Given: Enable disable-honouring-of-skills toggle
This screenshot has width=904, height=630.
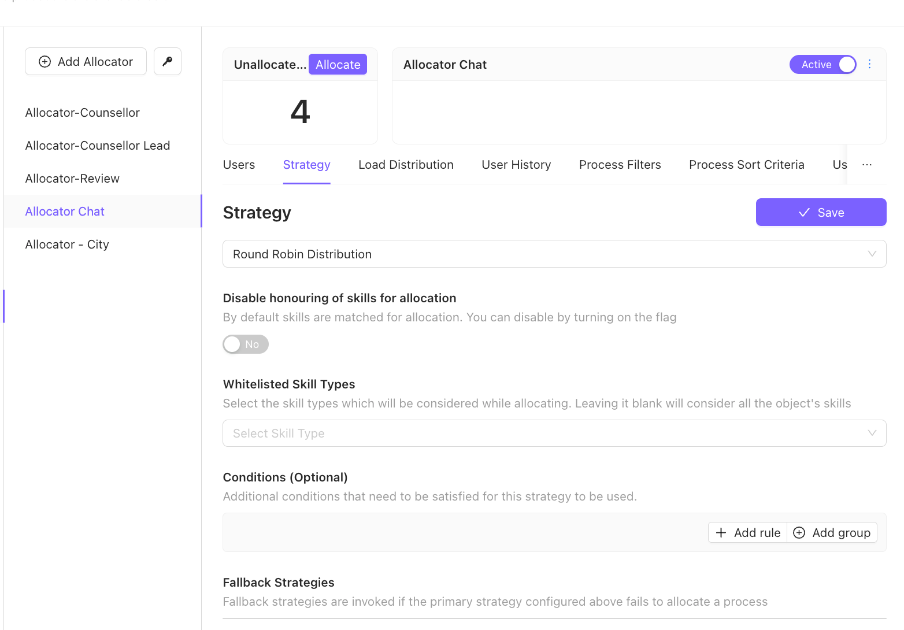Looking at the screenshot, I should (246, 344).
